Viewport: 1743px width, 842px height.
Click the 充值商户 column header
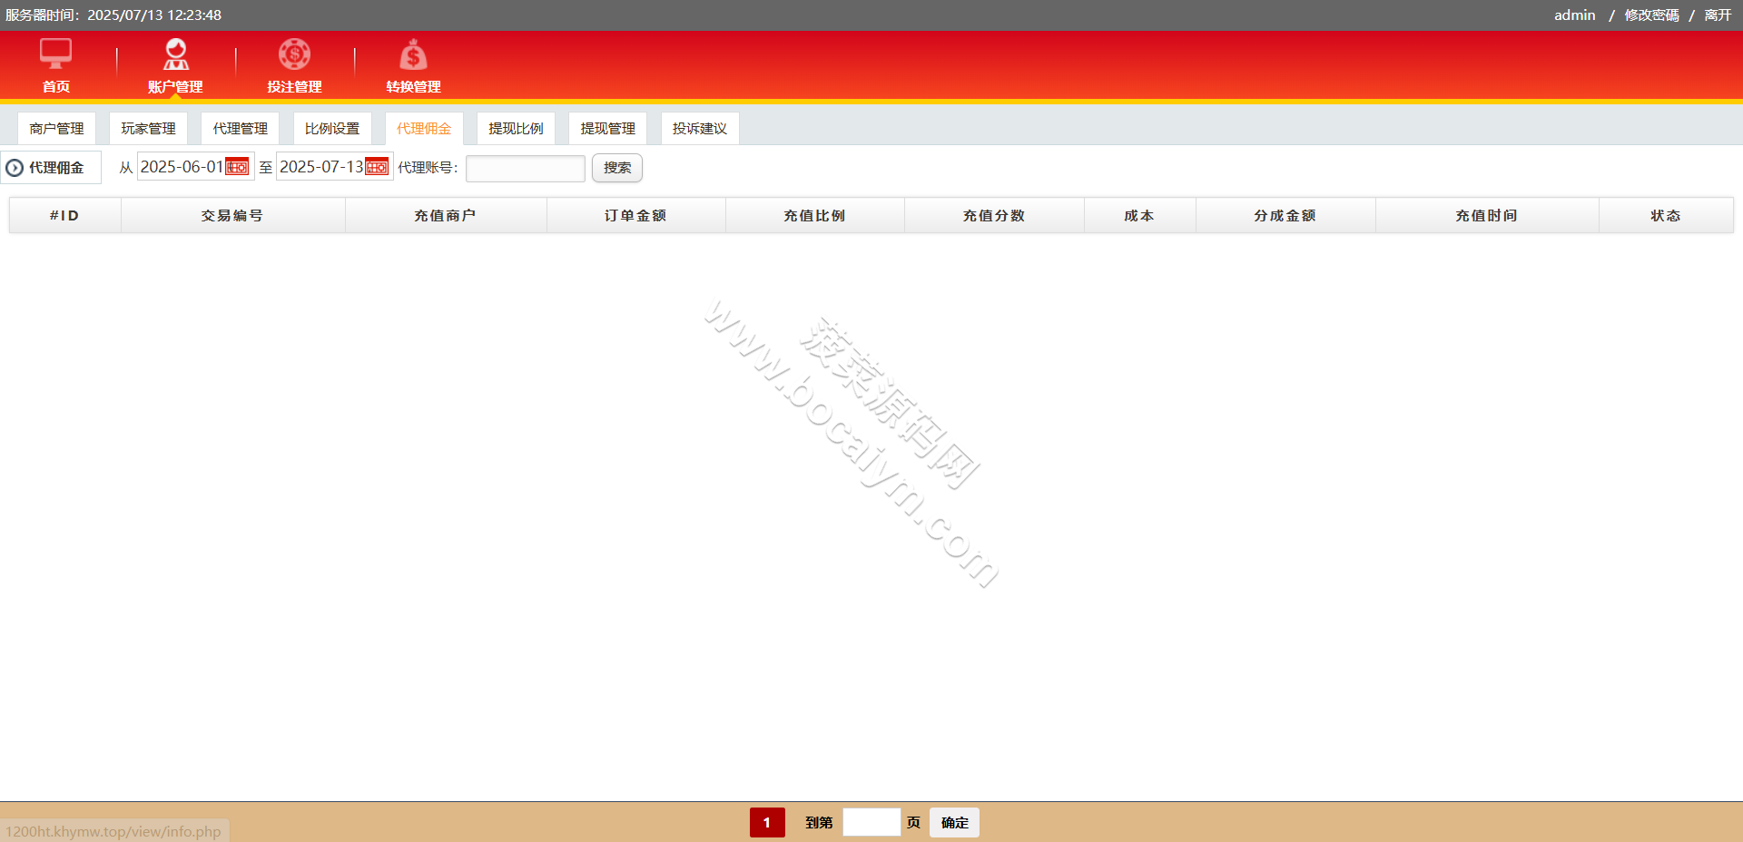pyautogui.click(x=445, y=216)
